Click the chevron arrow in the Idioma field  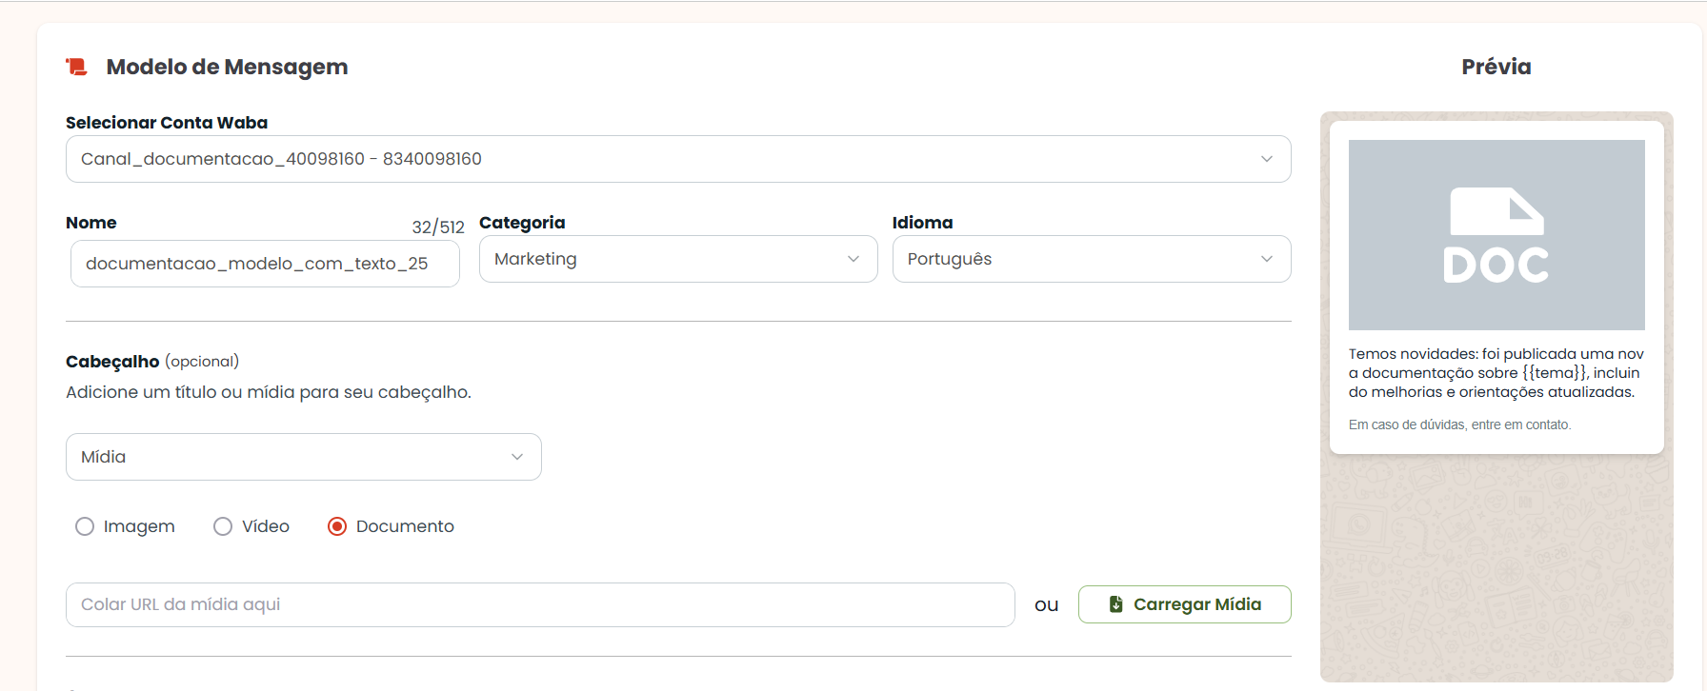click(x=1267, y=259)
